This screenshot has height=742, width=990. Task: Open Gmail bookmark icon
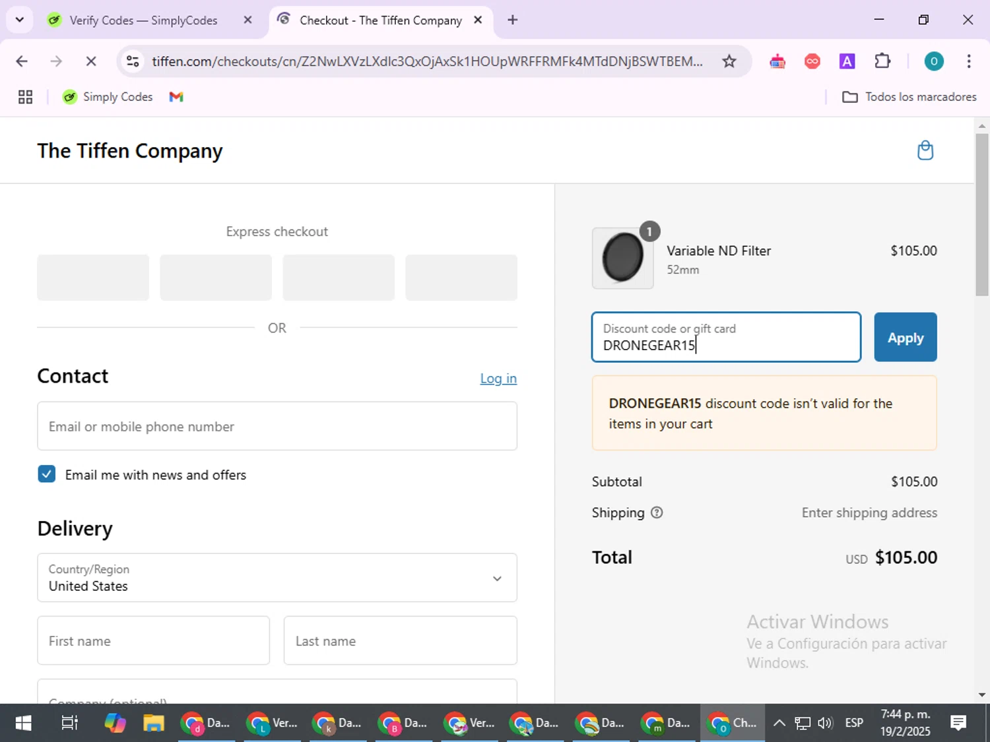(x=176, y=97)
